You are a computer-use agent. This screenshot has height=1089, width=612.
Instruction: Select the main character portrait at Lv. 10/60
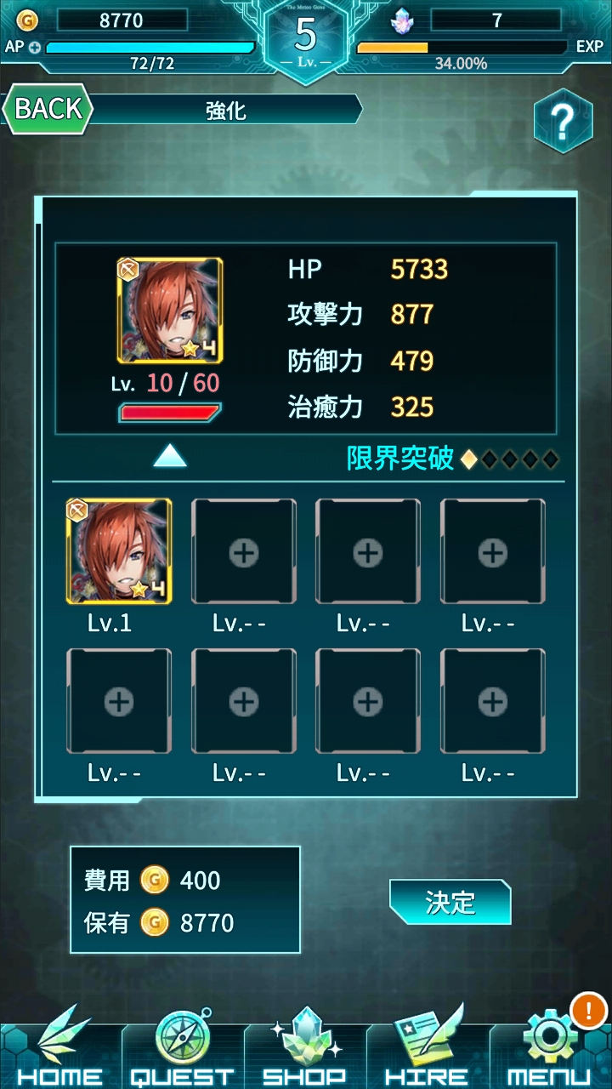tap(170, 311)
